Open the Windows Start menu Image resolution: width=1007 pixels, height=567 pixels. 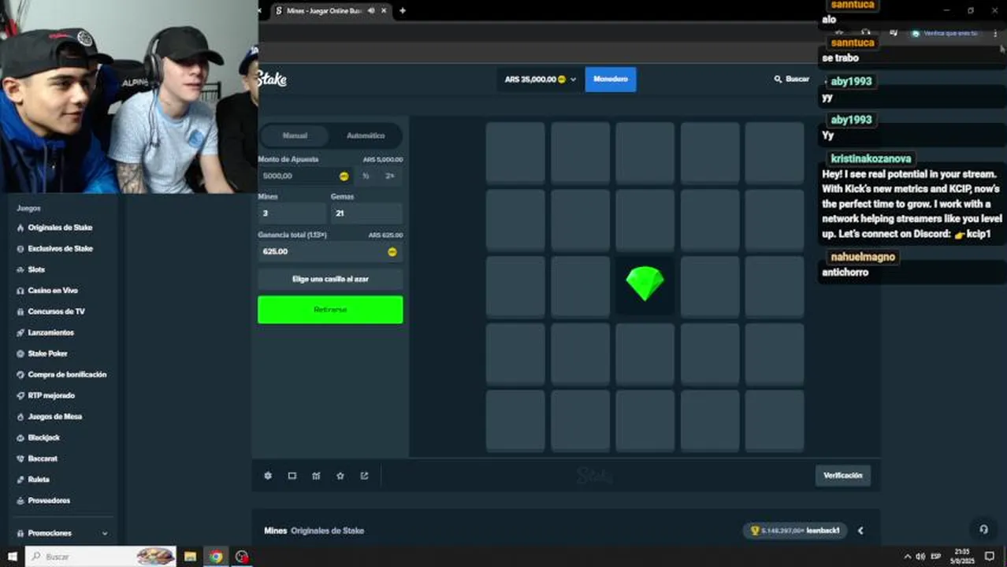tap(12, 557)
